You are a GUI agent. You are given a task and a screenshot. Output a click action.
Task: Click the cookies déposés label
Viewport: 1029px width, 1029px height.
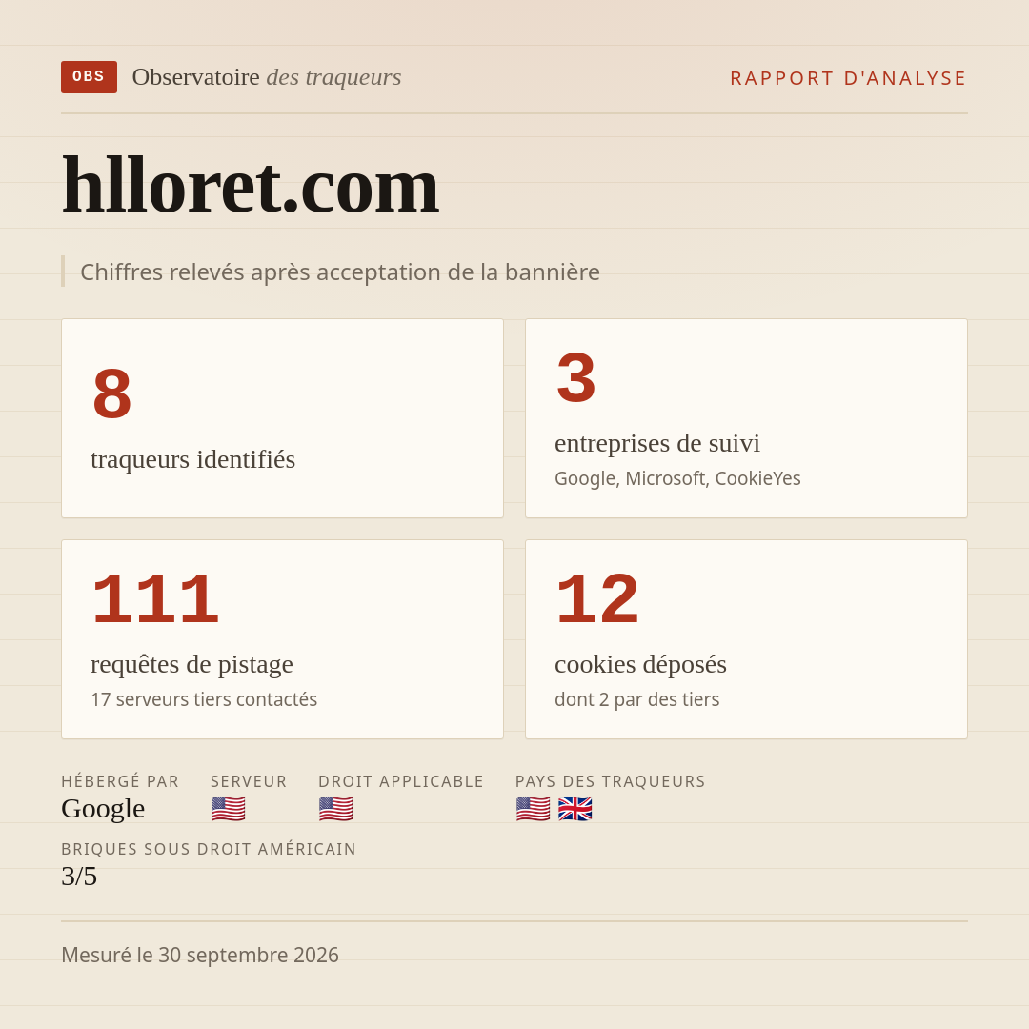pyautogui.click(x=640, y=665)
